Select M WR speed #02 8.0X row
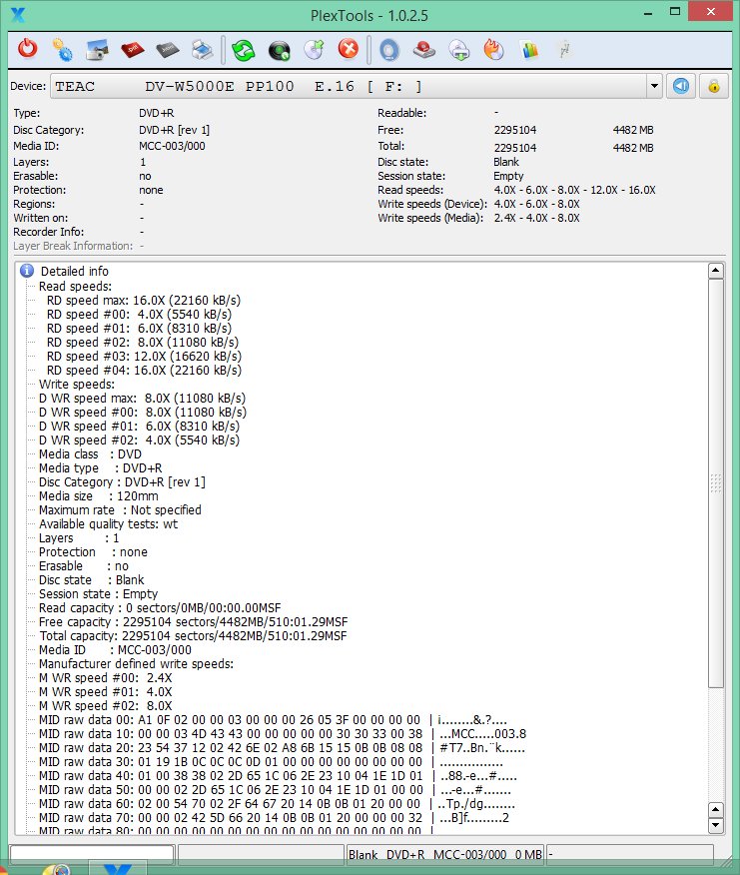The height and width of the screenshot is (875, 740). 106,705
